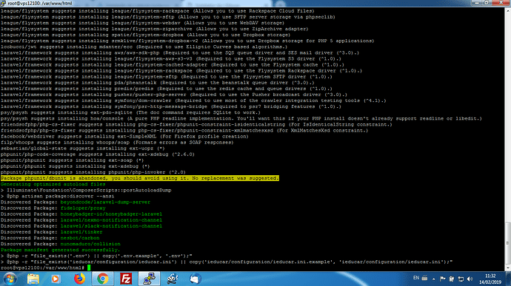
Task: Maximize the PuTTY window
Action: click(487, 3)
